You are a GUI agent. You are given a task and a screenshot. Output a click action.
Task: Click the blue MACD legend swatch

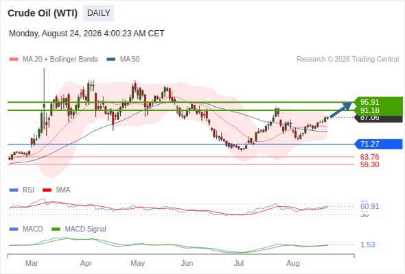coord(14,229)
